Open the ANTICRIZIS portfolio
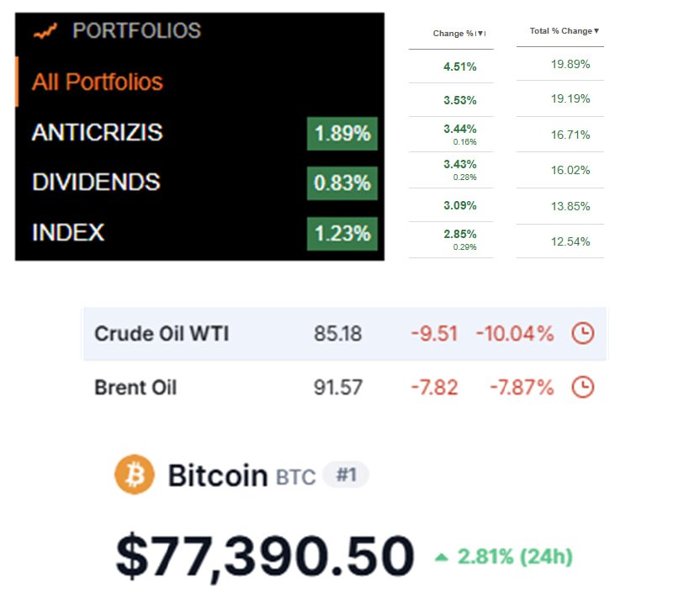The height and width of the screenshot is (604, 673). [98, 133]
